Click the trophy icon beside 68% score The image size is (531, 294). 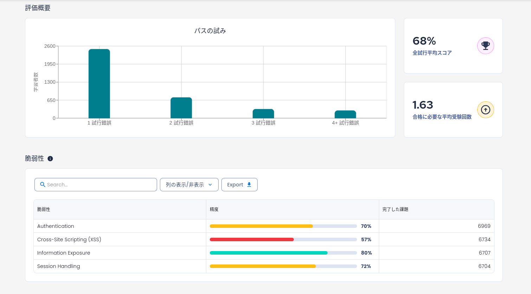click(485, 46)
